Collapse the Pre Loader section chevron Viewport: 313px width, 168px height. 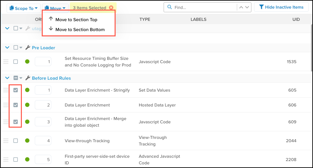coord(7,48)
